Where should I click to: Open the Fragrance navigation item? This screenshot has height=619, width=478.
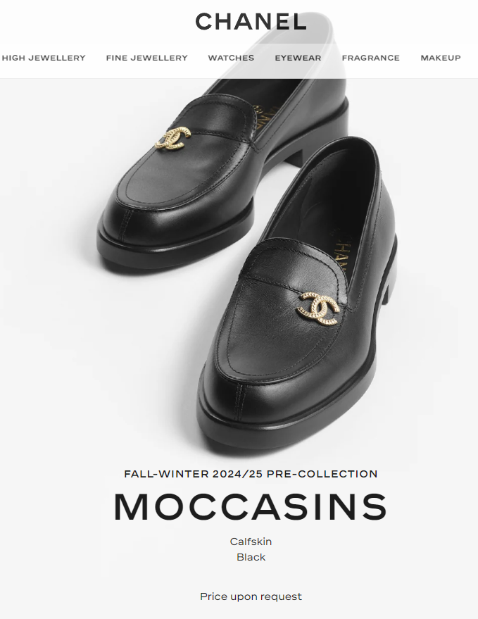(370, 58)
